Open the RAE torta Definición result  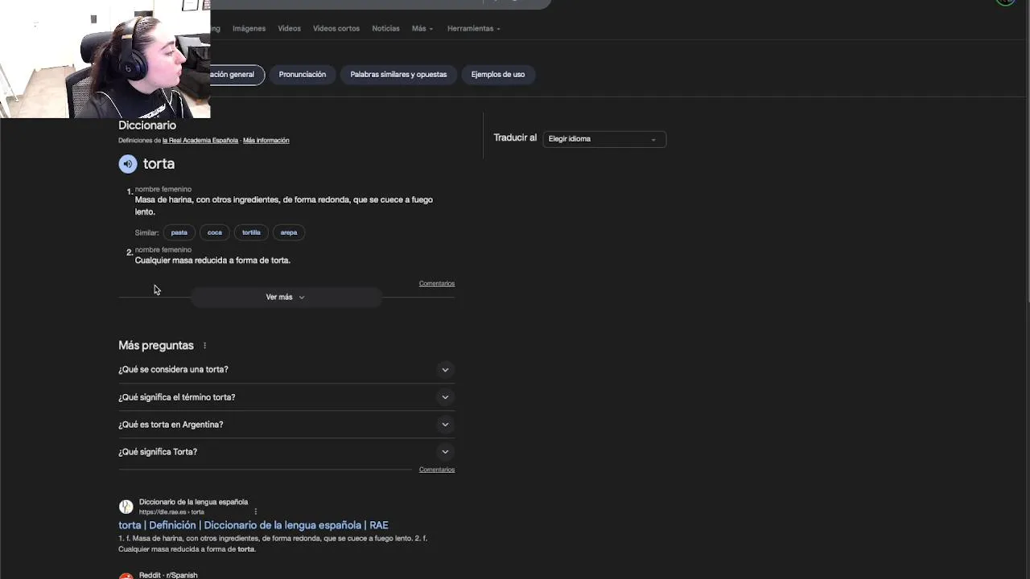[x=253, y=525]
